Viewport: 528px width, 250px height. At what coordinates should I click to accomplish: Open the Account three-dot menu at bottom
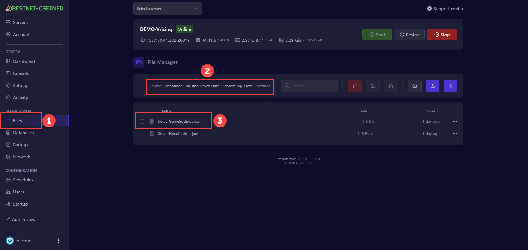coord(58,241)
